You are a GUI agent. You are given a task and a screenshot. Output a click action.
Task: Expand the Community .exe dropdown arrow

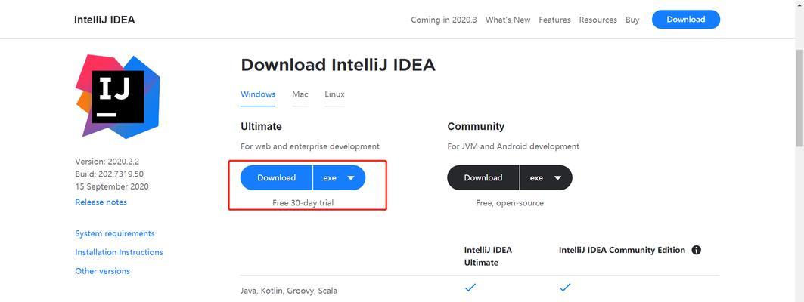pos(557,178)
